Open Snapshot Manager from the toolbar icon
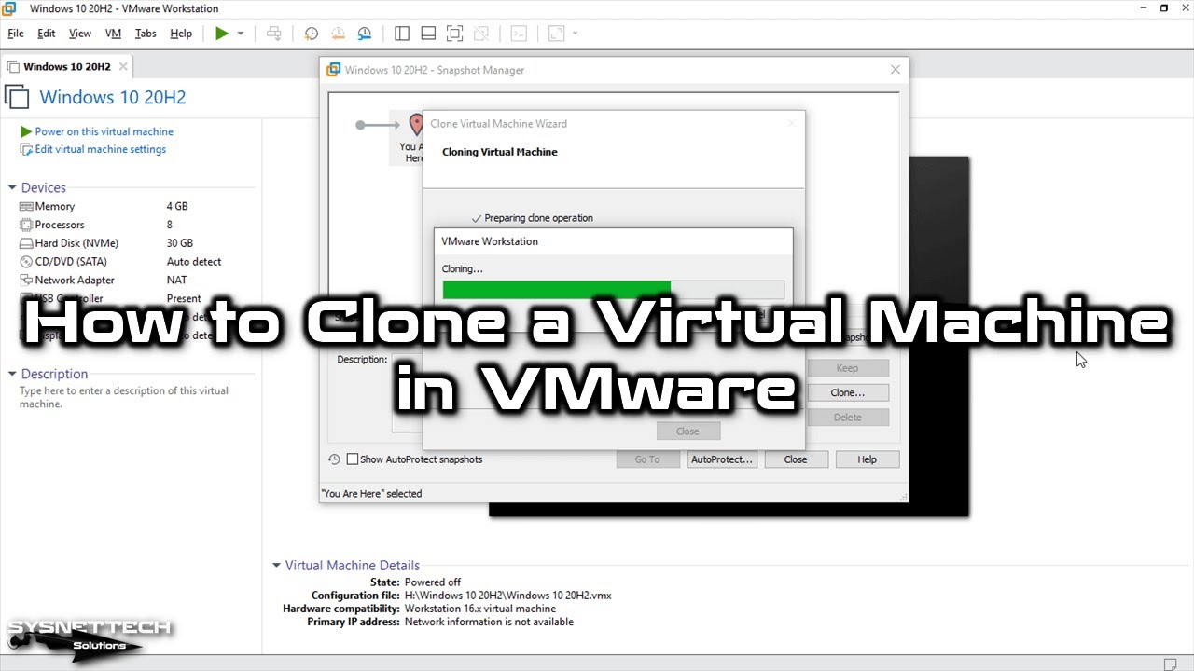The image size is (1194, 671). coord(365,34)
